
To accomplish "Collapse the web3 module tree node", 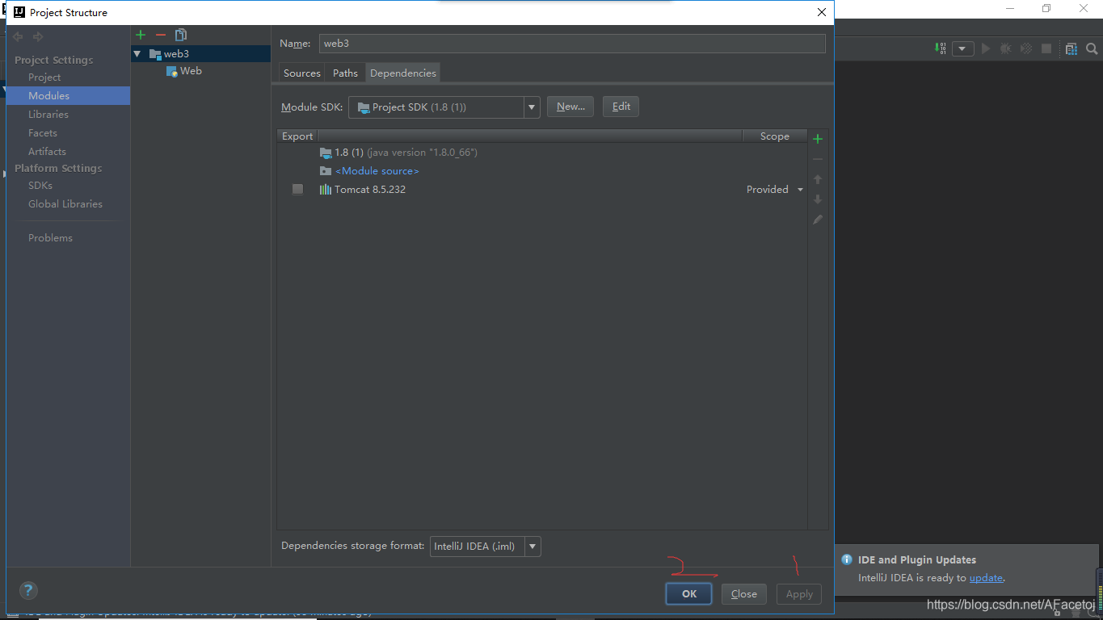I will [137, 54].
